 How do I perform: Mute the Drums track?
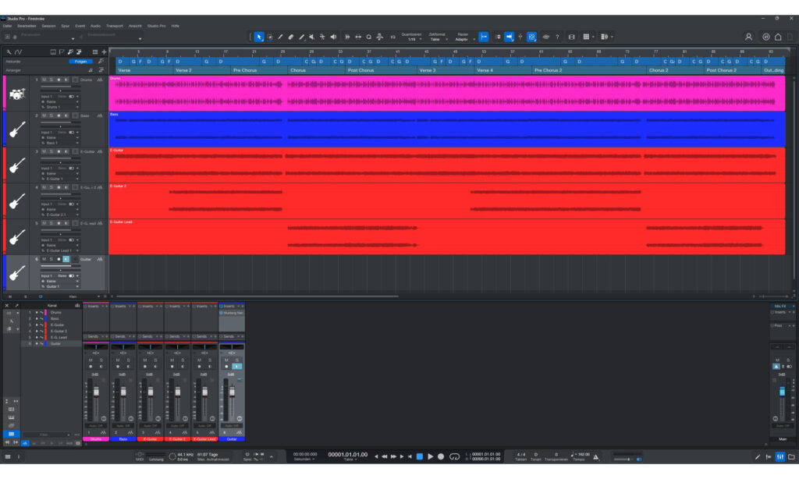coord(44,79)
